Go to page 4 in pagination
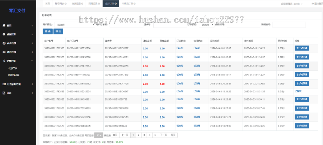The width and height of the screenshot is (323, 145). pyautogui.click(x=150, y=135)
